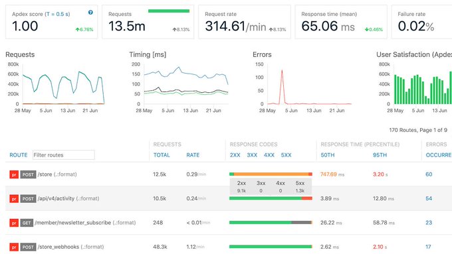Click the Apdex score card
452x254 pixels.
click(52, 22)
